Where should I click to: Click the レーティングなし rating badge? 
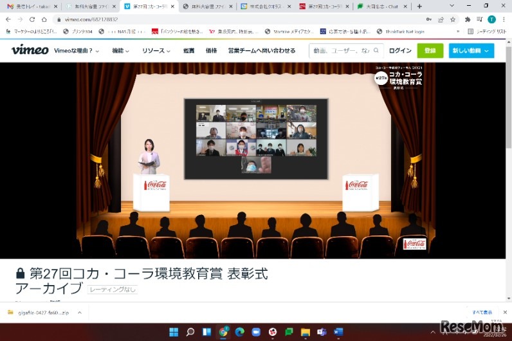[113, 290]
